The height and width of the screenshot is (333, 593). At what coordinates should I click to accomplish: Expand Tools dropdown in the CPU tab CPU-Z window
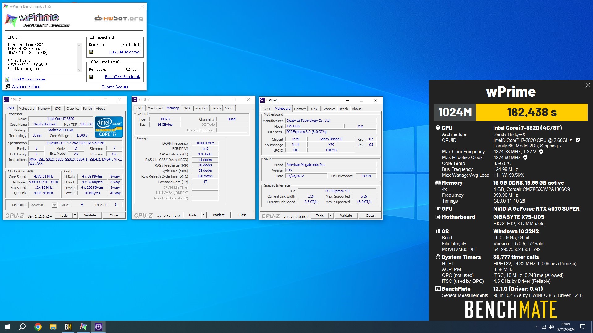tap(75, 215)
